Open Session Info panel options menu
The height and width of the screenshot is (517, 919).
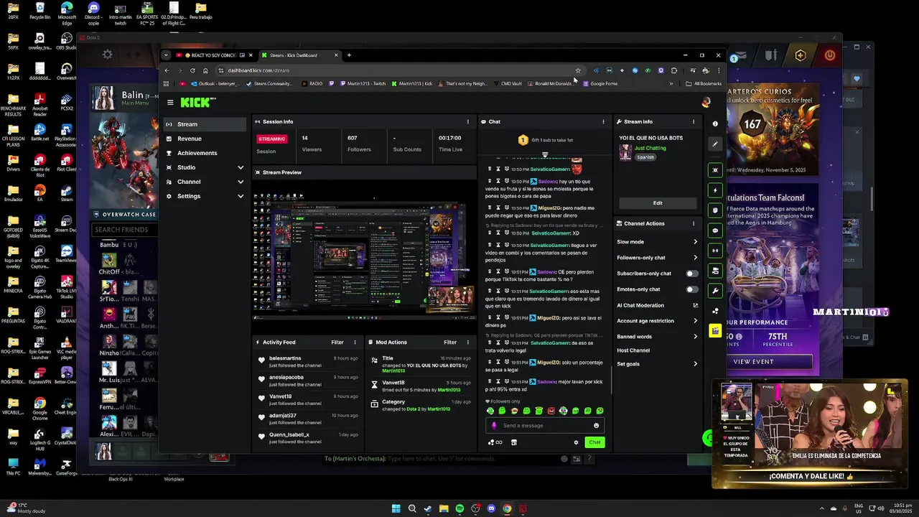[x=468, y=121]
